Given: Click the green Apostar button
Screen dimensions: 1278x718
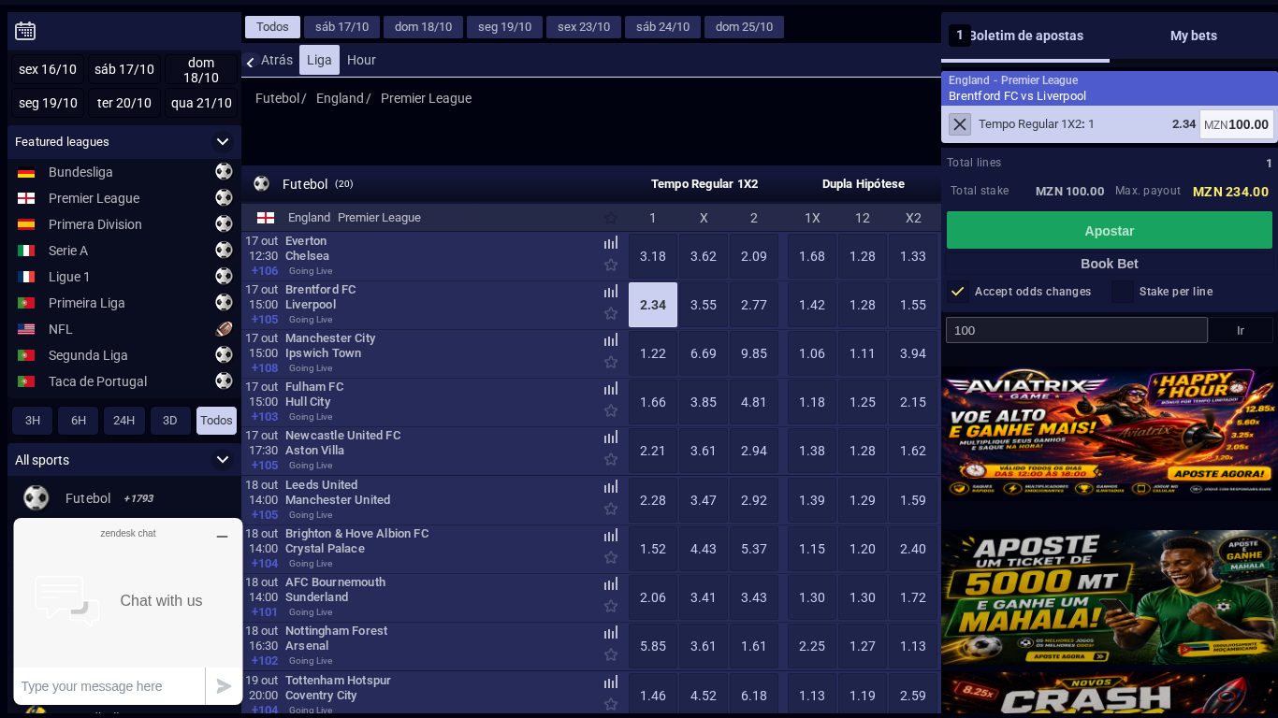Looking at the screenshot, I should click(x=1110, y=231).
